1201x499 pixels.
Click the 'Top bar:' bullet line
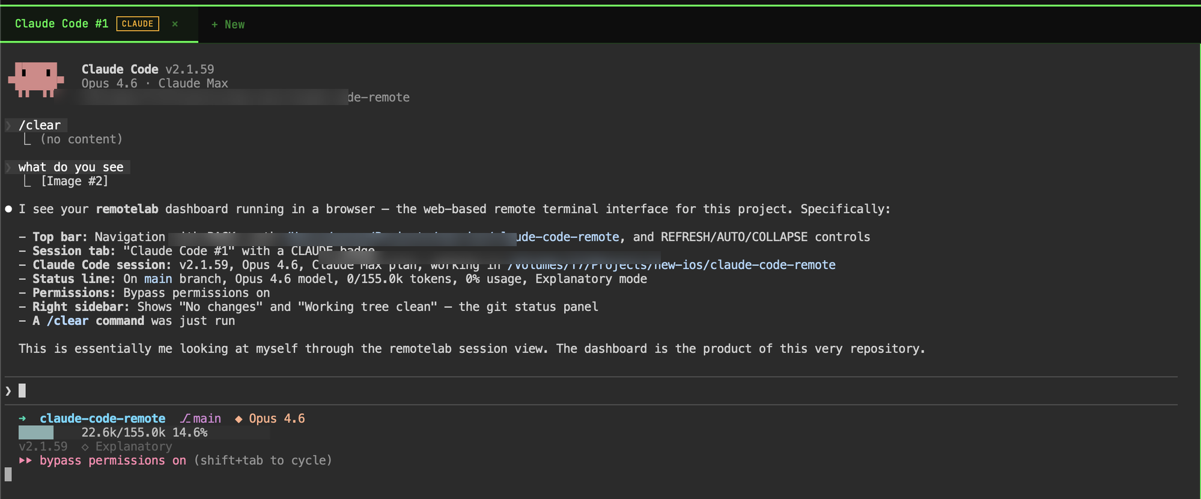click(x=445, y=237)
